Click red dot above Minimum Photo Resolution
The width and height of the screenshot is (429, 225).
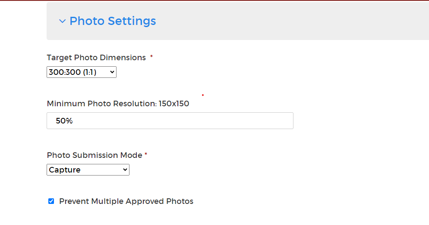pos(203,95)
